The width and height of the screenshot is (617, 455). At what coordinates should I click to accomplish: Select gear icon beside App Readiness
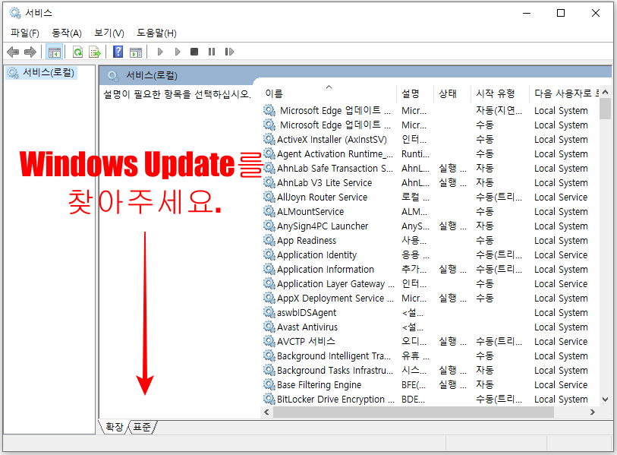269,240
